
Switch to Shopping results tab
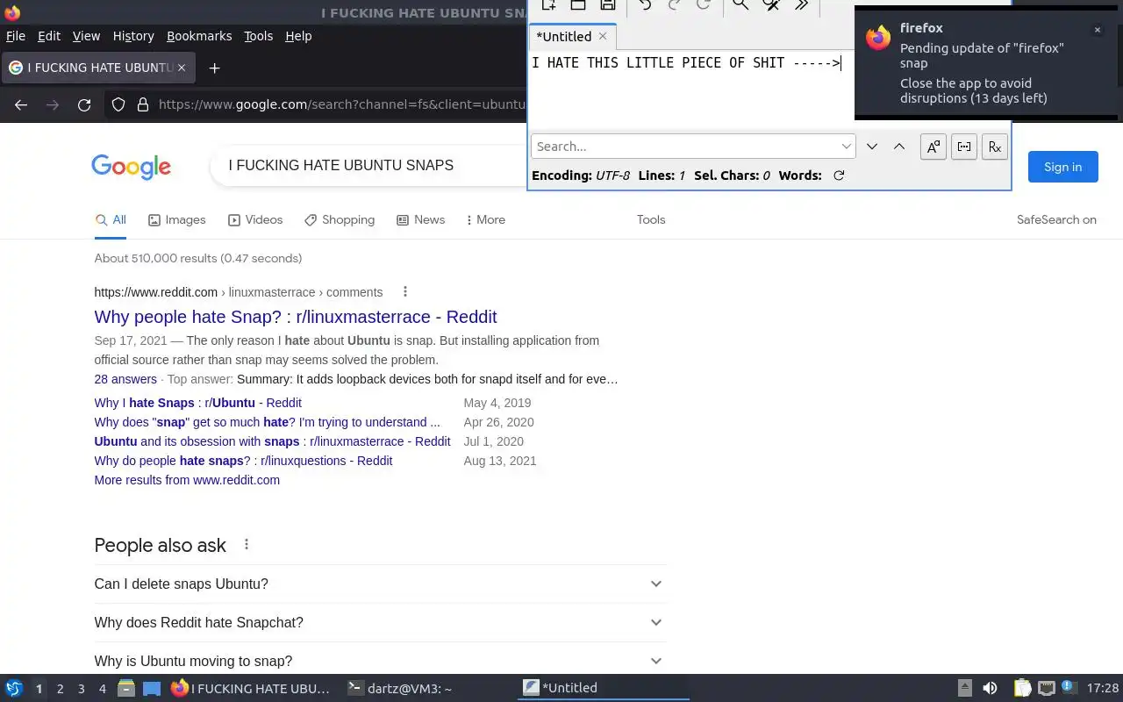pos(340,220)
